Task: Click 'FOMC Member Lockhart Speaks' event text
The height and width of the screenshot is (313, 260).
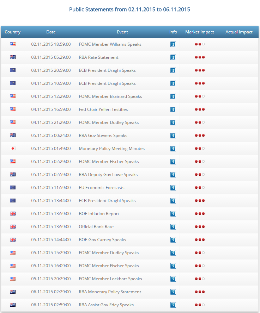Action: tap(110, 278)
